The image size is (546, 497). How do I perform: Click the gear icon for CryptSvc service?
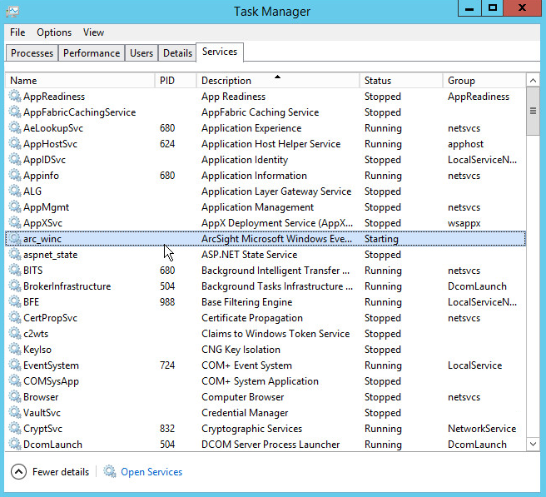(15, 429)
